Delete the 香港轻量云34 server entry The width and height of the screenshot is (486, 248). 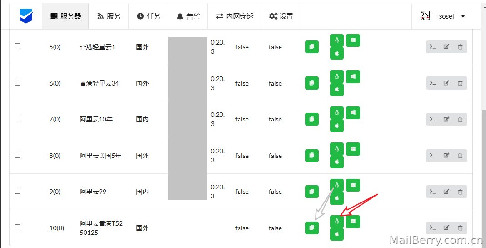click(x=460, y=83)
